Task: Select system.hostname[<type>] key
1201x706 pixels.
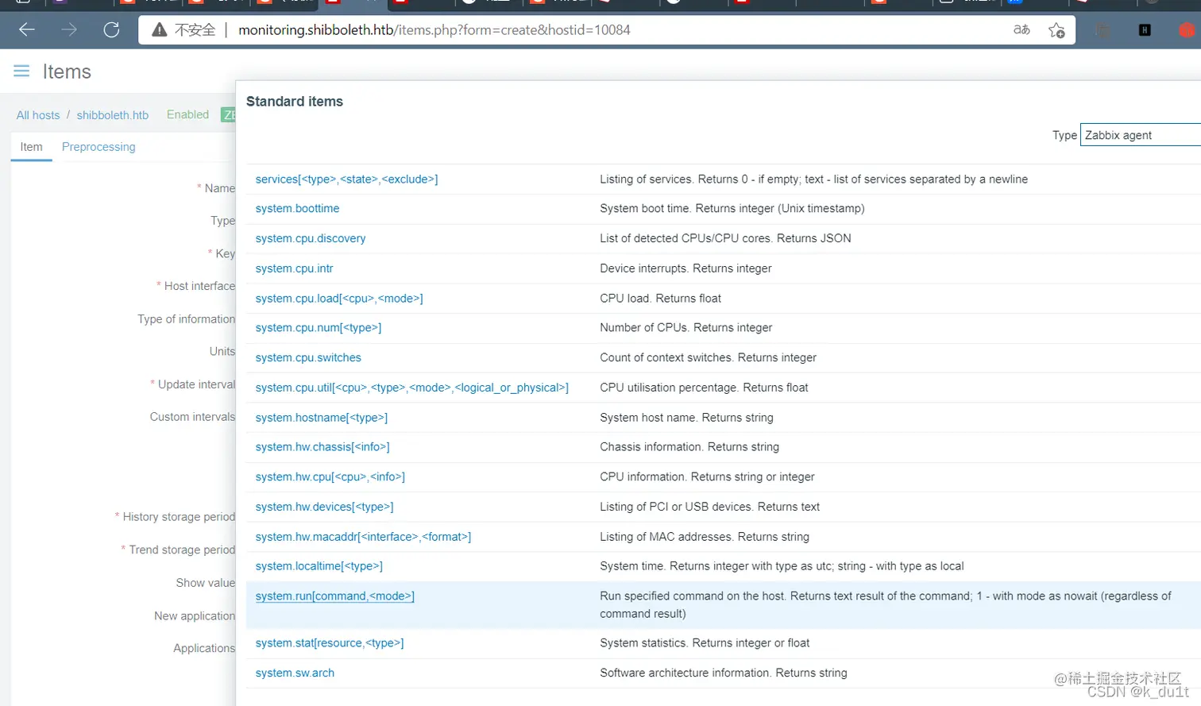Action: (x=322, y=418)
